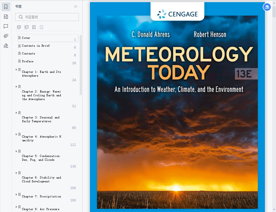Click the document scroll down arrow
Screen dimensions: 276x212
click(274, 210)
